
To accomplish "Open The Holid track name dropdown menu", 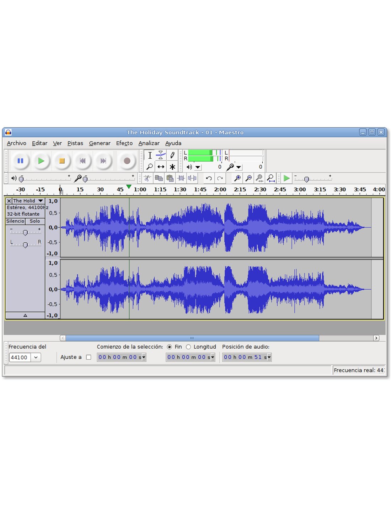I will pos(41,201).
